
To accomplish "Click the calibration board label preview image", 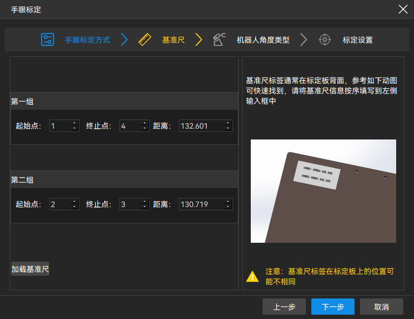I will tap(323, 191).
